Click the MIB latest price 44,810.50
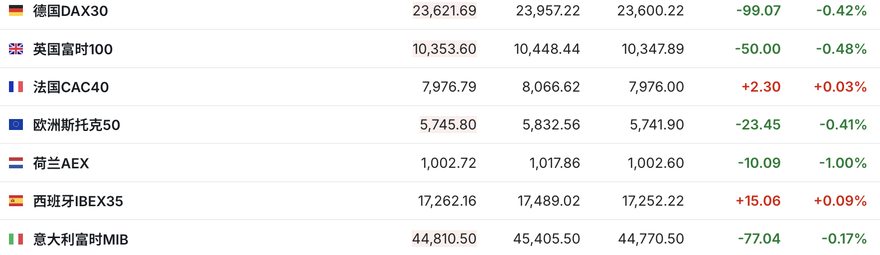The image size is (880, 255). (444, 239)
